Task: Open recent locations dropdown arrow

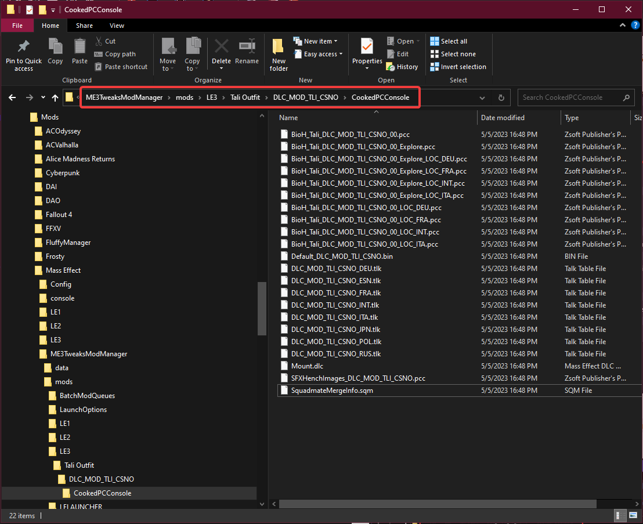Action: (x=43, y=97)
